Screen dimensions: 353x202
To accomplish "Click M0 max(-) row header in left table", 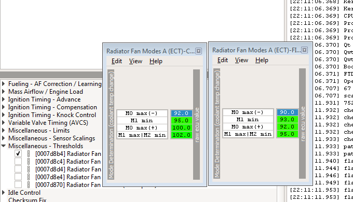I will pos(142,113).
